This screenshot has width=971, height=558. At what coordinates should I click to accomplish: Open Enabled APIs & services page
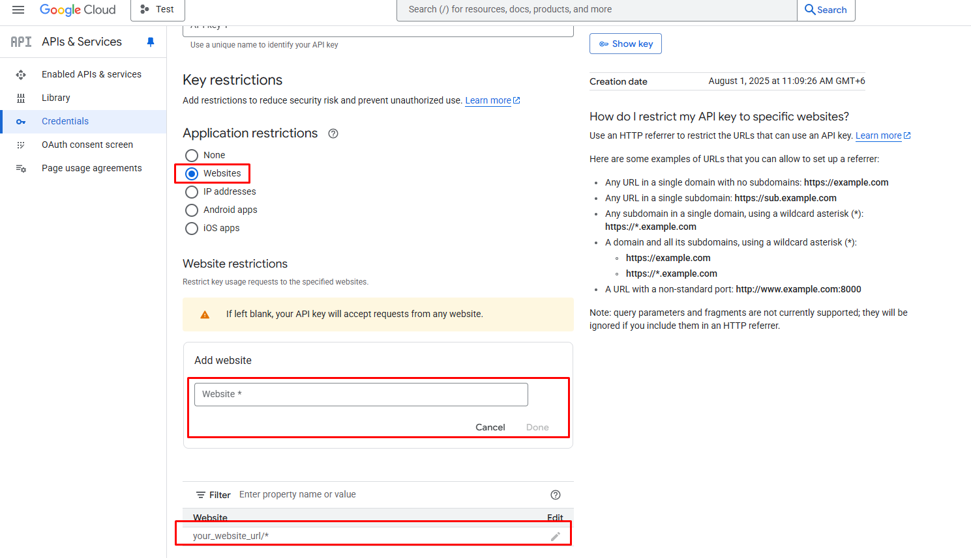point(91,74)
